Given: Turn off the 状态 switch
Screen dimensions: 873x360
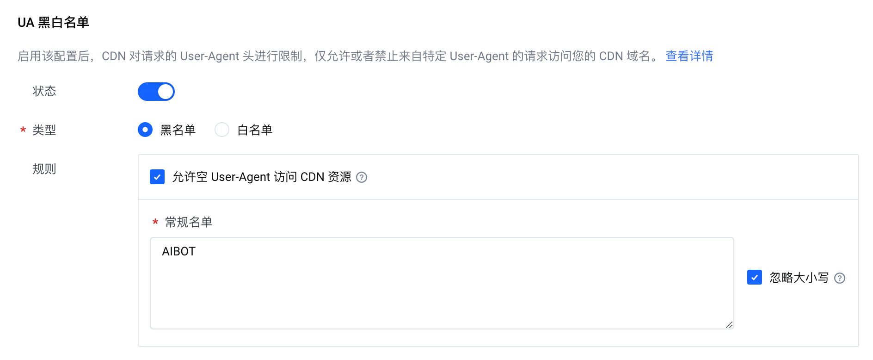Looking at the screenshot, I should [x=156, y=92].
